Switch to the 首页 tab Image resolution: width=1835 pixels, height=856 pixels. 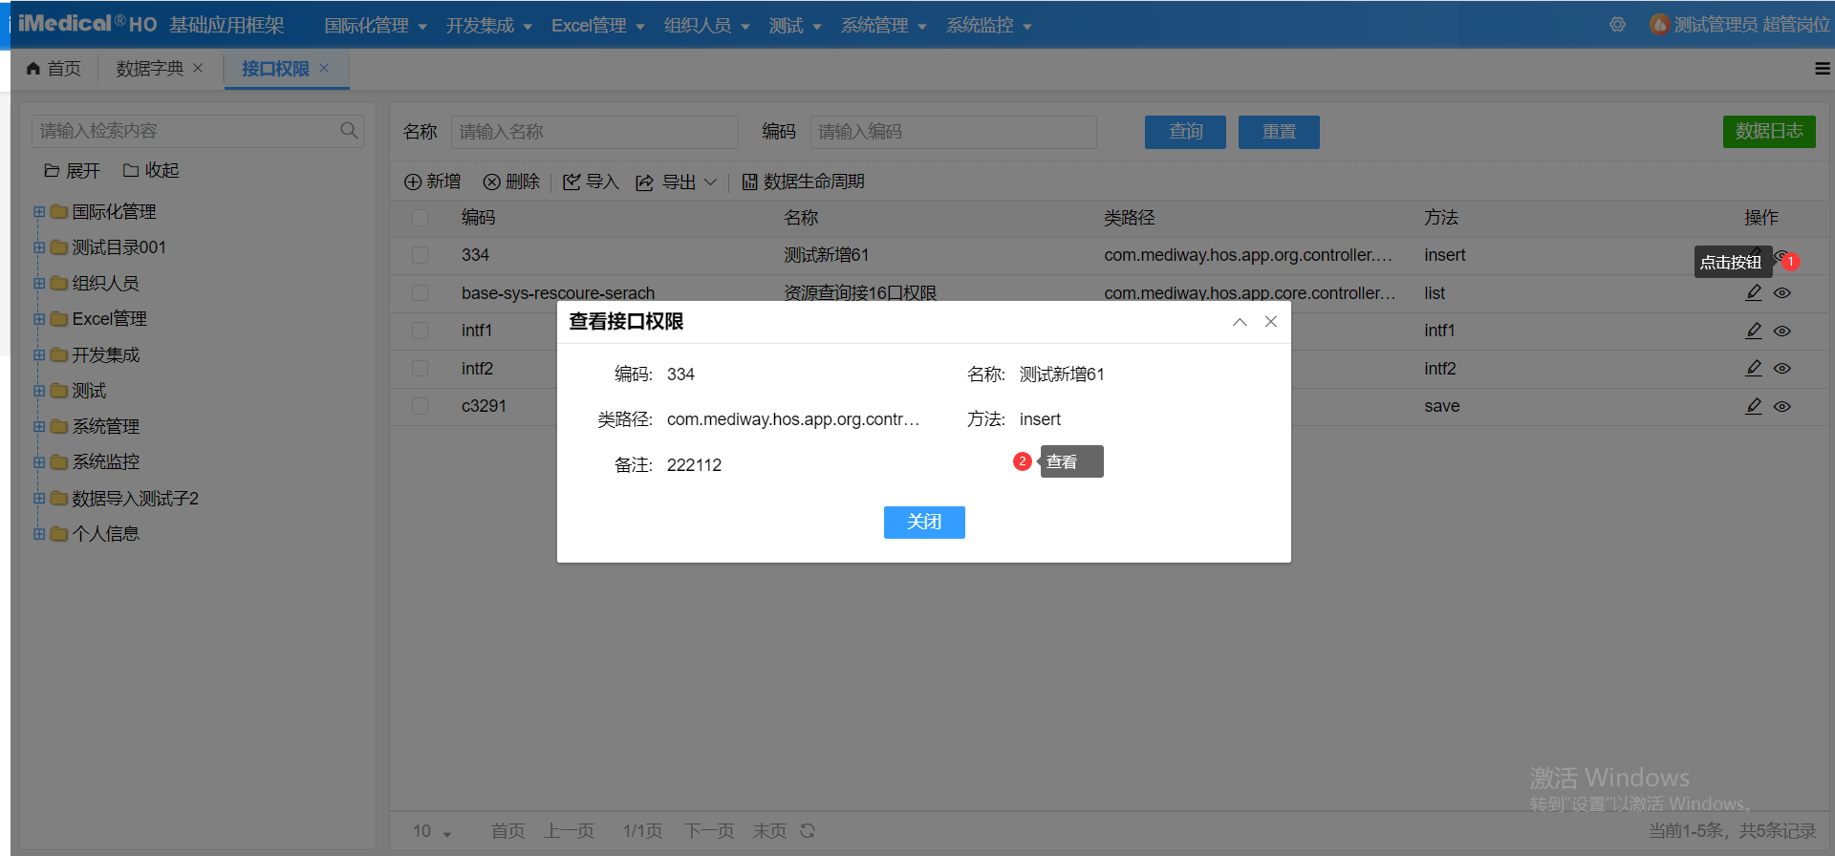pos(54,69)
